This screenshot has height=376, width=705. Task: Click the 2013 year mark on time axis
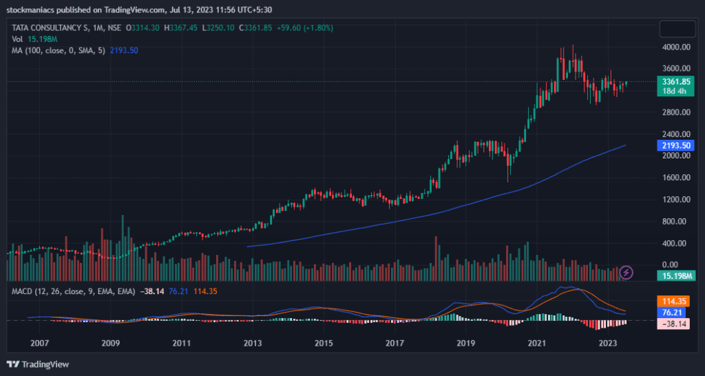[253, 343]
